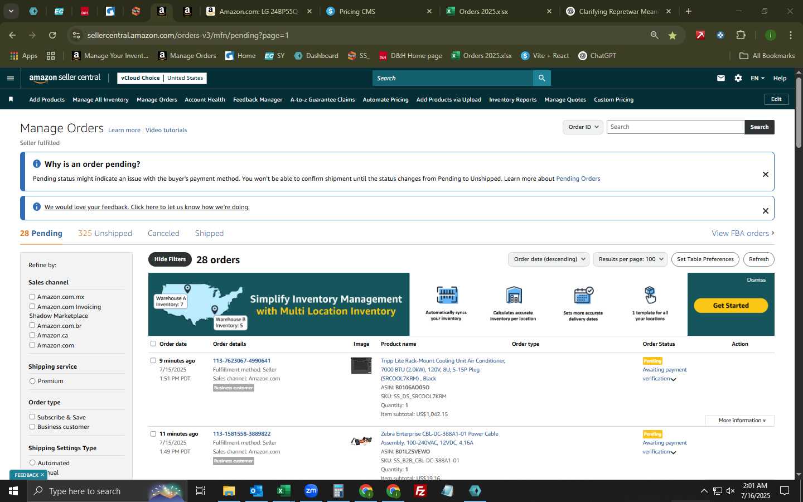Click the site information icon in address bar
Viewport: 803px width, 502px height.
pyautogui.click(x=76, y=35)
